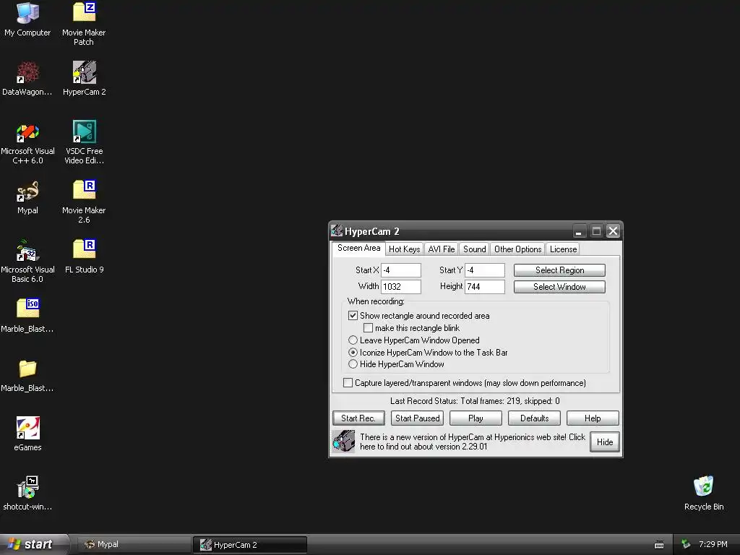Viewport: 740px width, 555px height.
Task: Click the keyboard icon on the taskbar
Action: click(x=659, y=545)
